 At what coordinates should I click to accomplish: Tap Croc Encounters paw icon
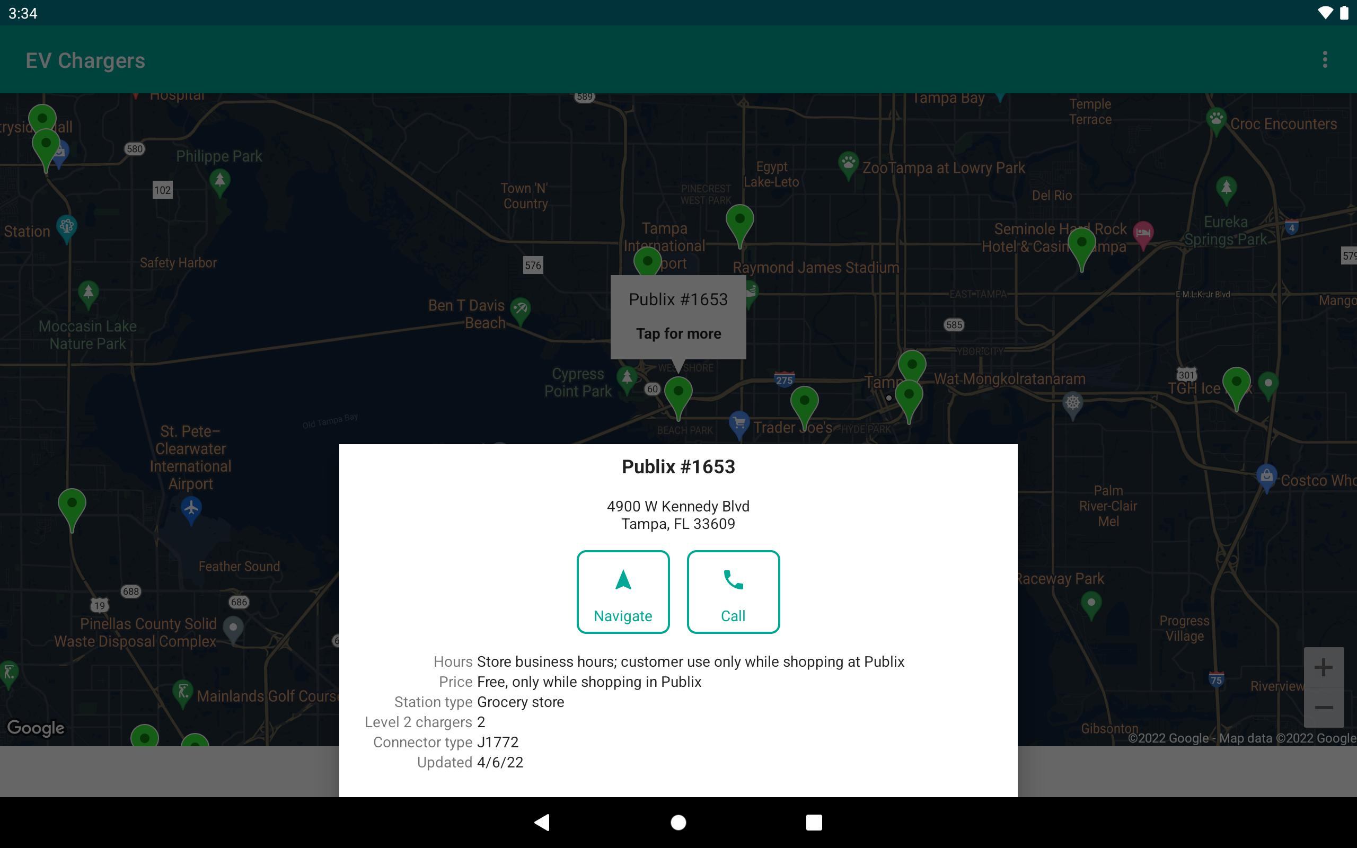tap(1215, 121)
